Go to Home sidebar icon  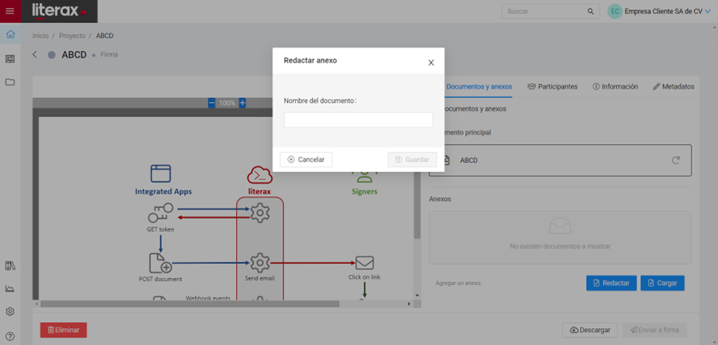point(10,34)
